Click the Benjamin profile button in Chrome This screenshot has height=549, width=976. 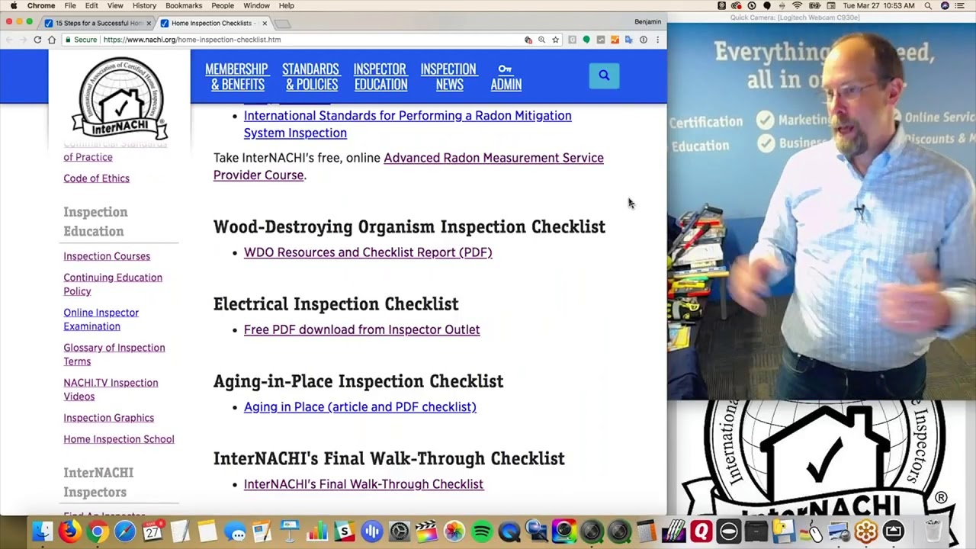point(647,22)
